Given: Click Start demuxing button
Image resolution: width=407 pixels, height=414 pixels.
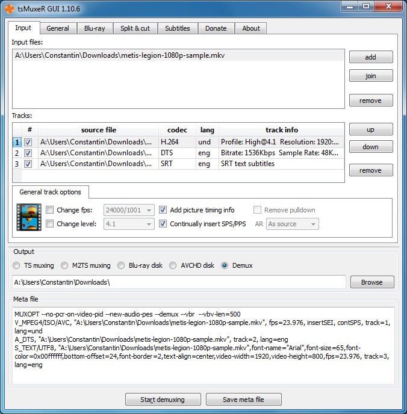Looking at the screenshot, I should click(x=163, y=399).
